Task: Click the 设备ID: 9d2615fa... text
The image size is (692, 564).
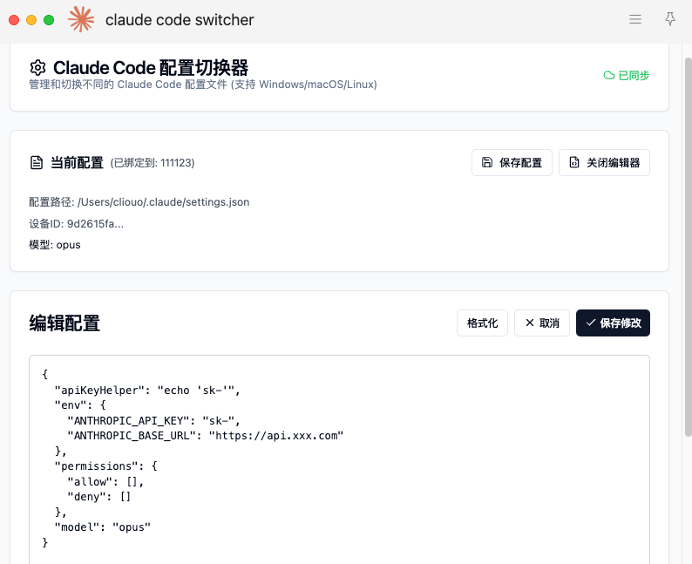Action: point(77,224)
